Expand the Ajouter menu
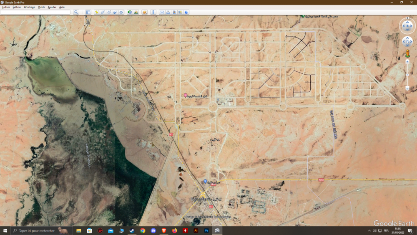Viewport: 417px width, 235px height. coord(52,7)
